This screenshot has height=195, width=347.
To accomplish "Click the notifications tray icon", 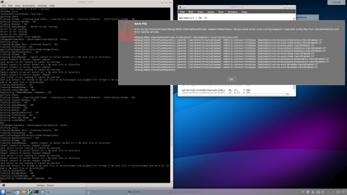I will [303, 192].
